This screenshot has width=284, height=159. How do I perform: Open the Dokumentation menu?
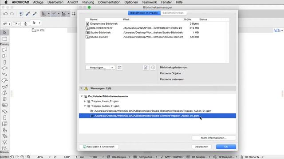(109, 2)
